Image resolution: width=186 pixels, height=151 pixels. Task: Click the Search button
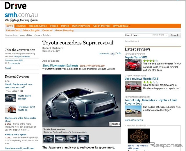click(175, 35)
